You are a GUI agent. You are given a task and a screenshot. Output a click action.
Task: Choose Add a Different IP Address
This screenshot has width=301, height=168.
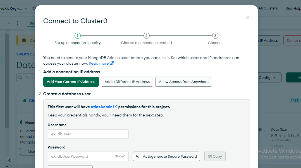[127, 82]
